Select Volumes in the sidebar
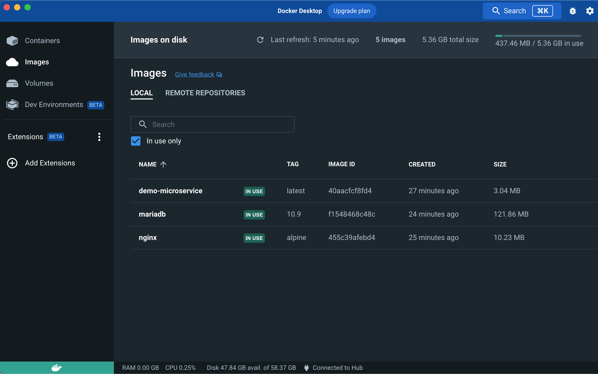Image resolution: width=598 pixels, height=374 pixels. click(x=39, y=83)
